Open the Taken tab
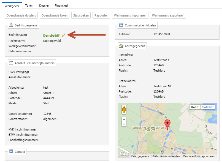 pyautogui.click(x=29, y=5)
